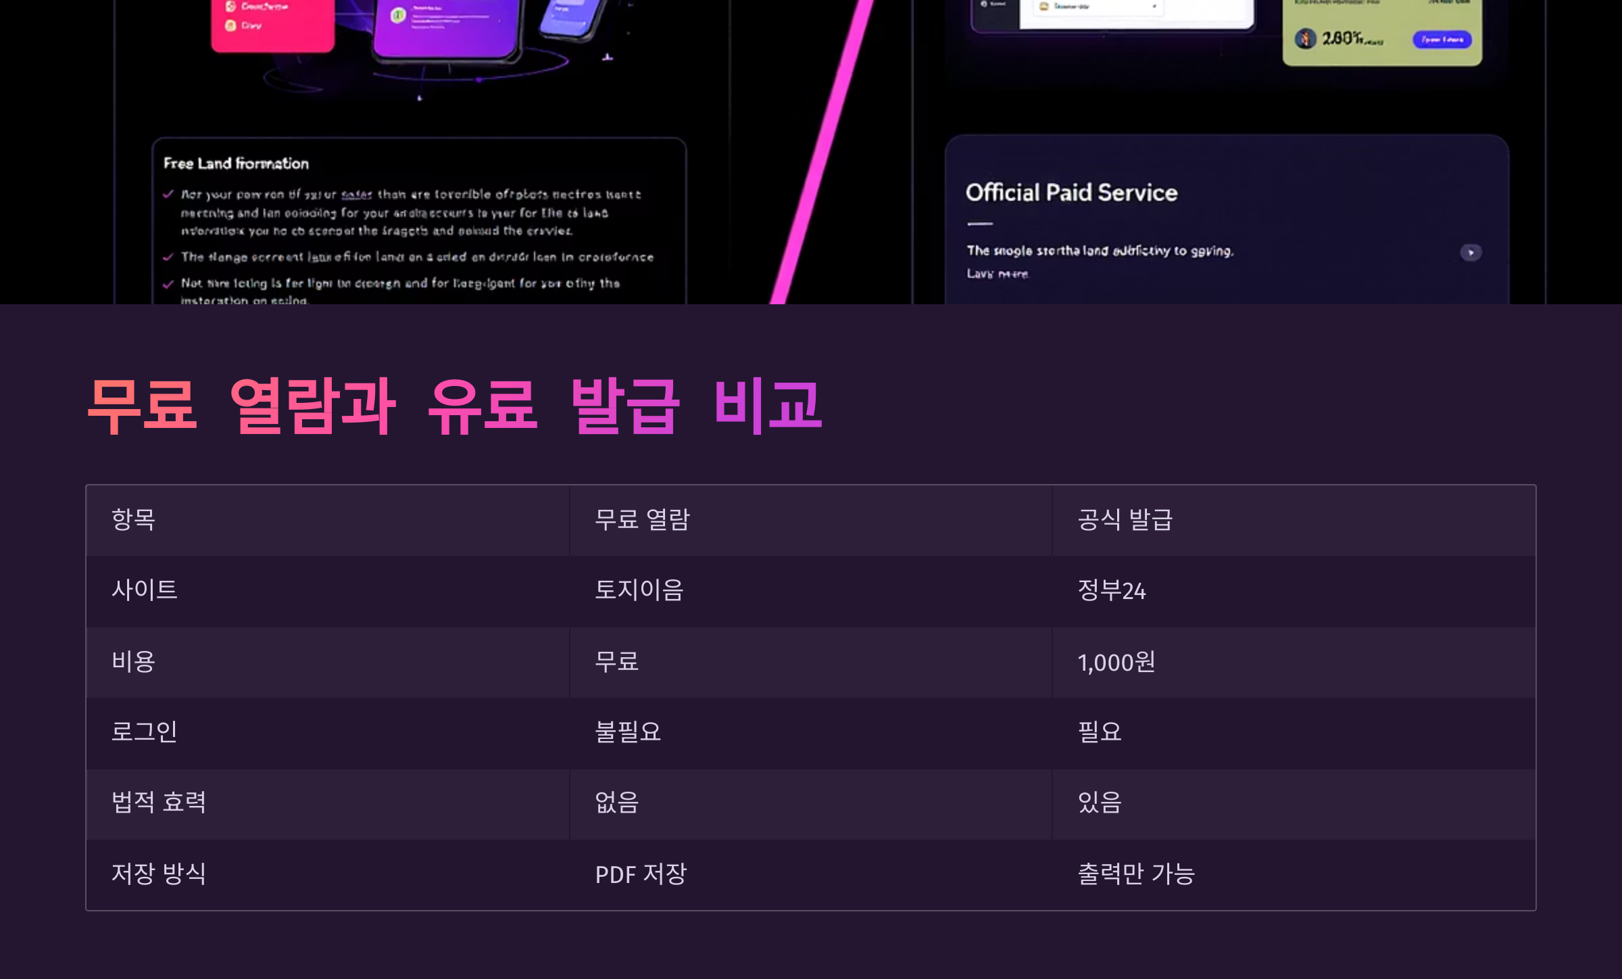Click the first checkmark under Free Land Information
The height and width of the screenshot is (979, 1622).
(x=168, y=195)
